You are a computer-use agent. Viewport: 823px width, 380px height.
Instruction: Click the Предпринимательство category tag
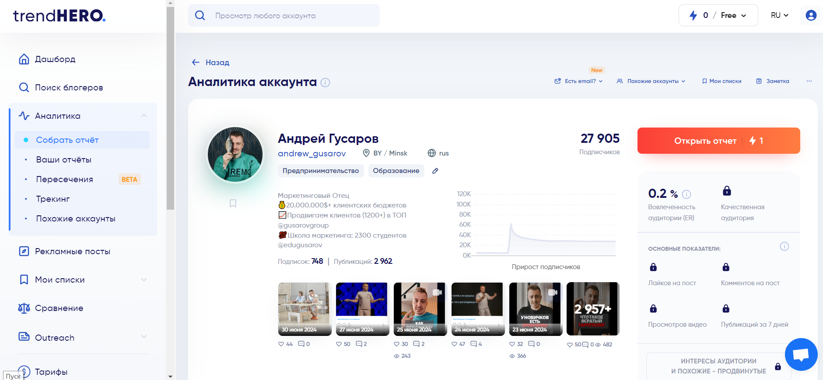point(321,171)
